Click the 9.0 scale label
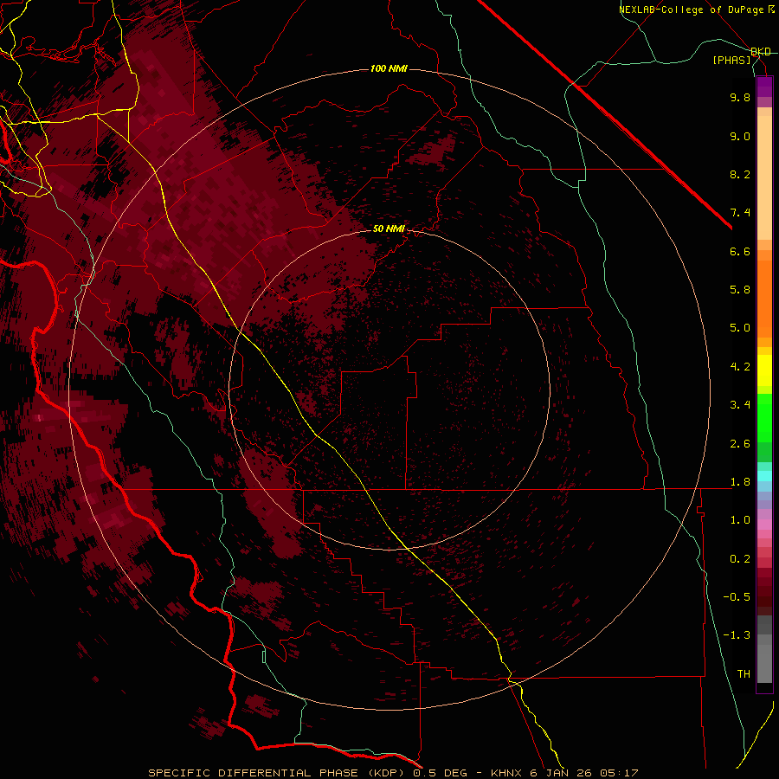The width and height of the screenshot is (779, 779). (740, 136)
